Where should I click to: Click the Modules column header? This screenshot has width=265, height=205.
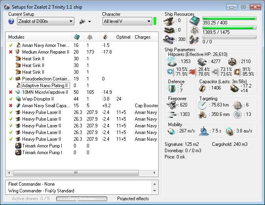16,37
